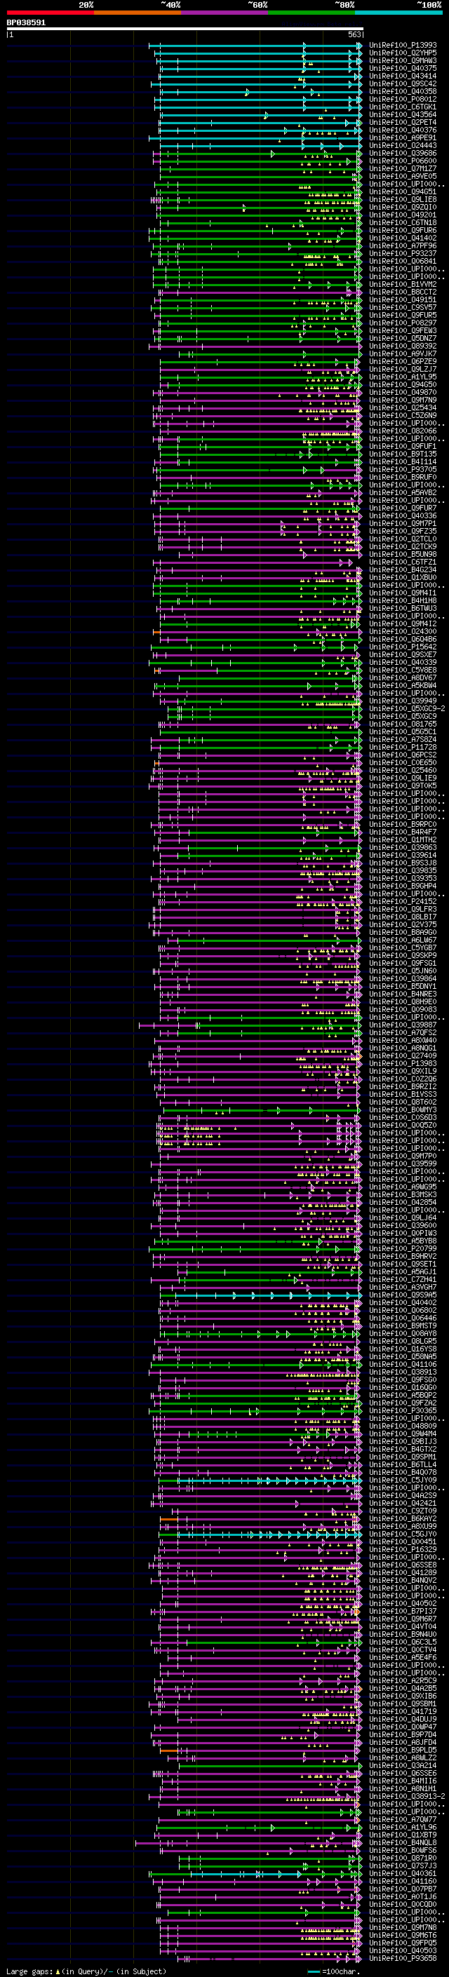449x1977 pixels.
Task: Select the UniRef100_Q9FEW3 label
Action: click(x=403, y=331)
